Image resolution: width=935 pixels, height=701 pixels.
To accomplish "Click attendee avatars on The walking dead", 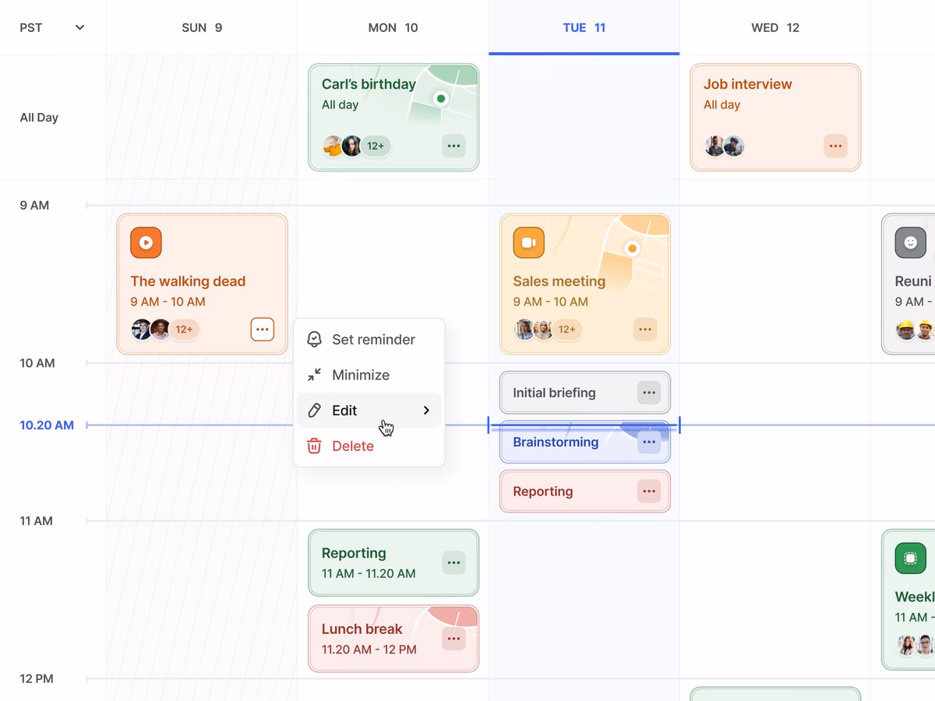I will coord(151,329).
